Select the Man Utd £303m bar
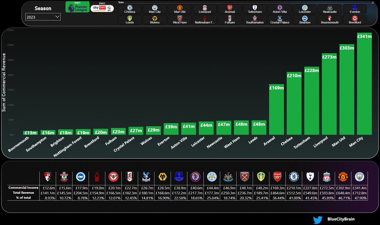380x225 pixels. [347, 89]
